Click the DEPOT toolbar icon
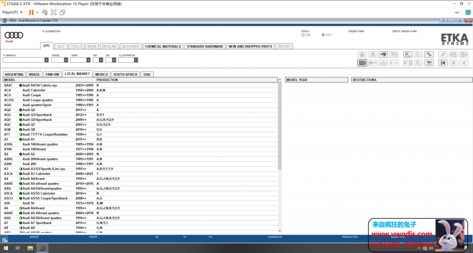The width and height of the screenshot is (473, 253). click(418, 54)
